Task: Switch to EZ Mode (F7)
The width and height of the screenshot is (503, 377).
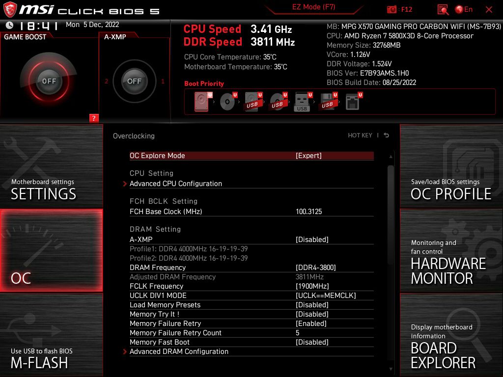Action: click(314, 7)
